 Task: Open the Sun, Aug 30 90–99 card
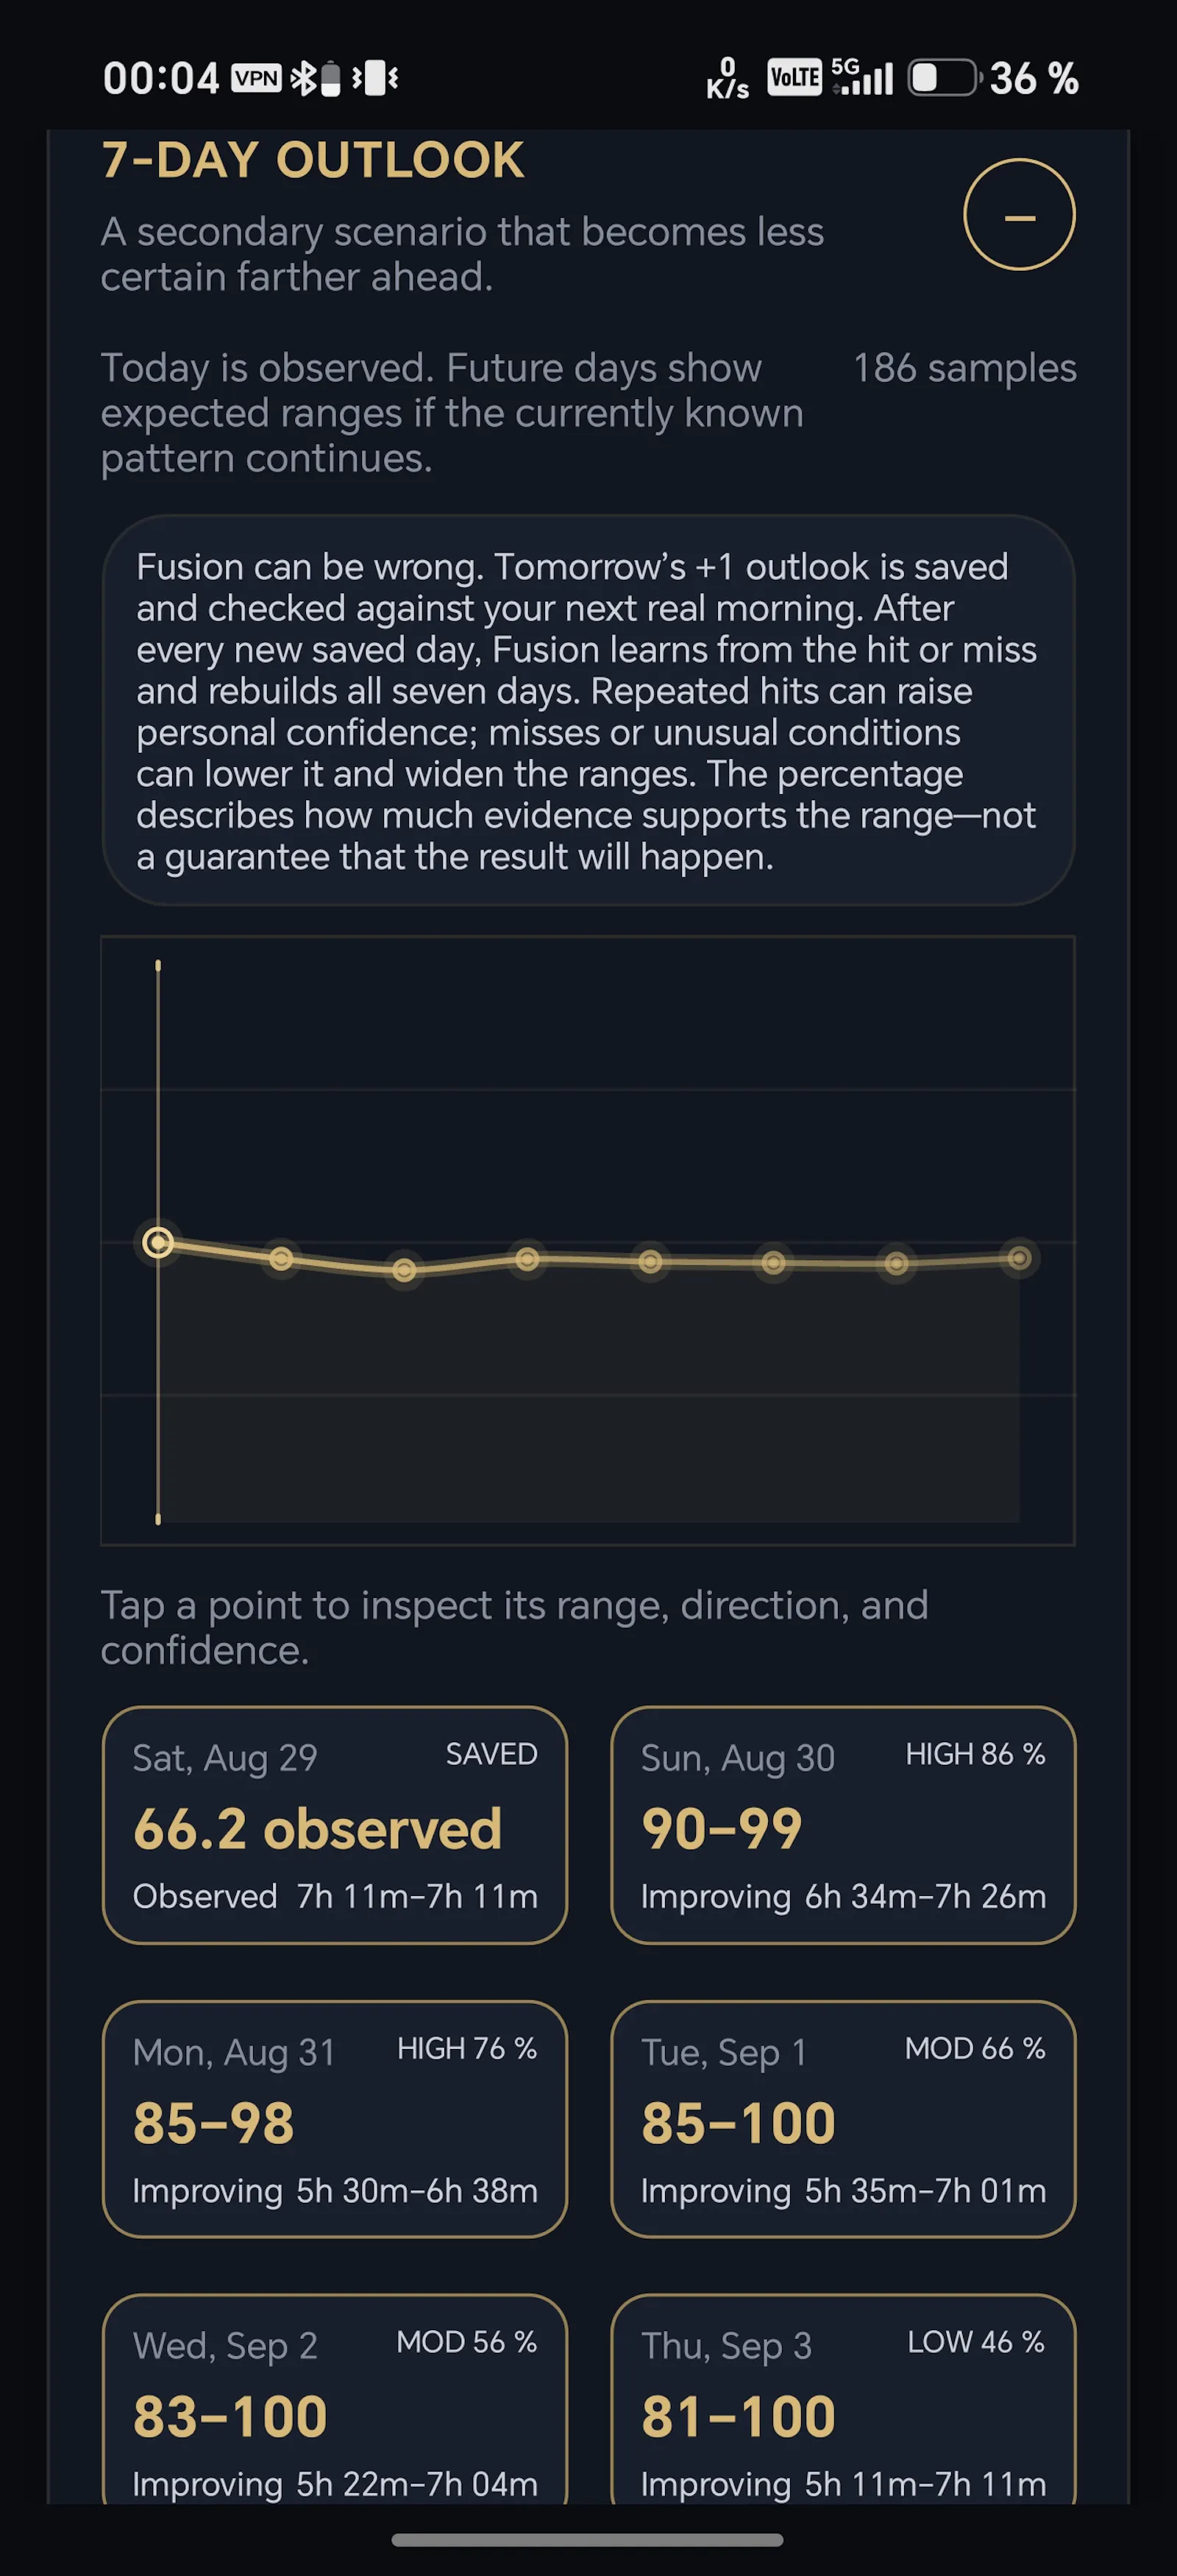pyautogui.click(x=843, y=1825)
